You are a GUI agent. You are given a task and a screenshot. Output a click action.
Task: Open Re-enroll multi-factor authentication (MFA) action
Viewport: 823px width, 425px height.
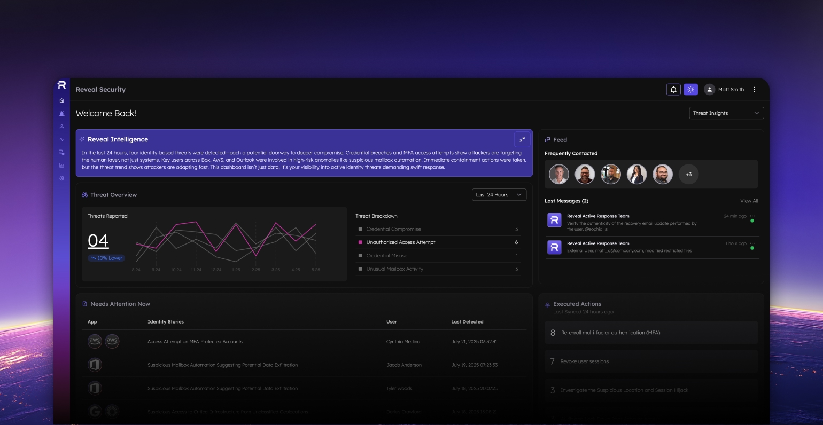click(x=651, y=333)
